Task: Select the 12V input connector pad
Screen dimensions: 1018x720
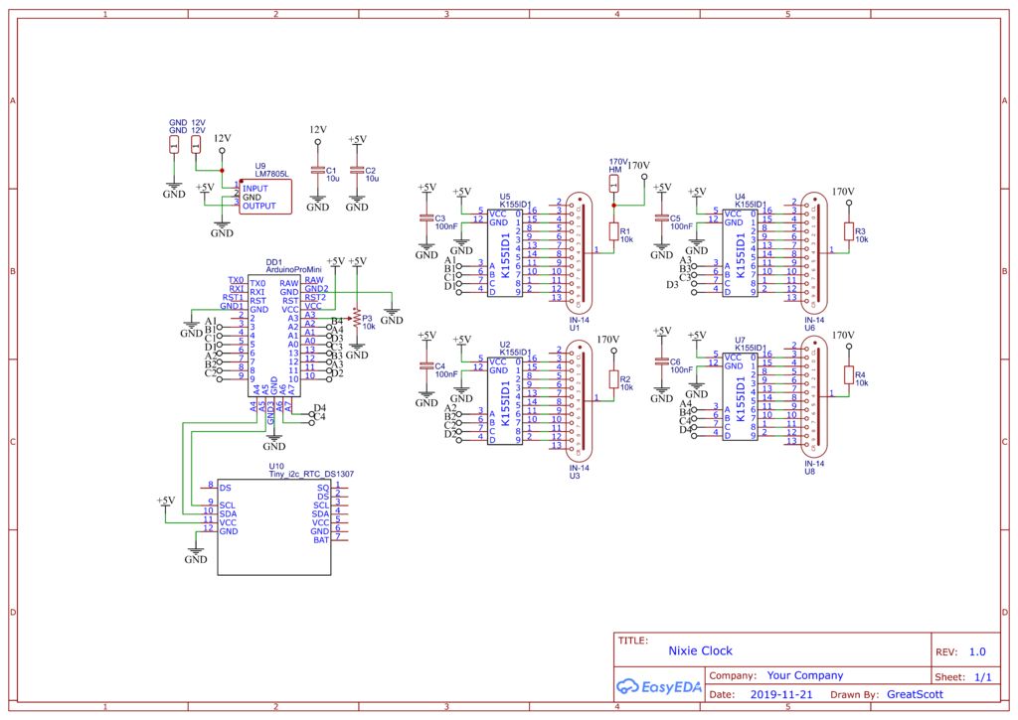Action: click(196, 145)
